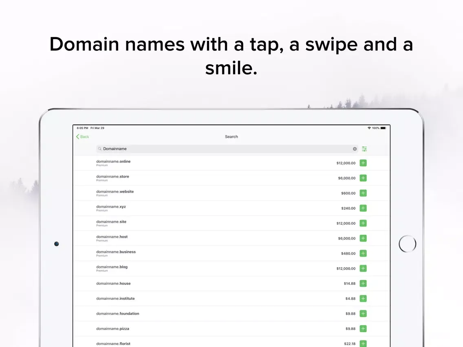Add domainname.business to cart
This screenshot has height=347, width=463.
pos(363,253)
